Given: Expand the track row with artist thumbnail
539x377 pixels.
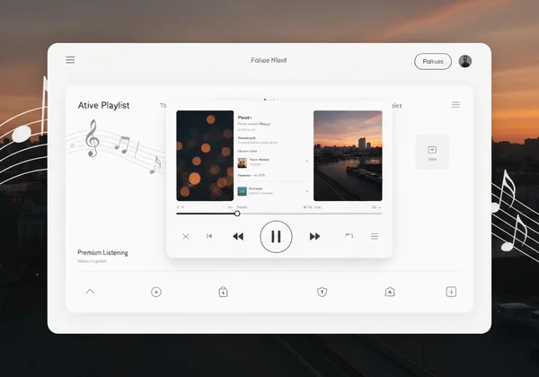Looking at the screenshot, I should point(307,162).
